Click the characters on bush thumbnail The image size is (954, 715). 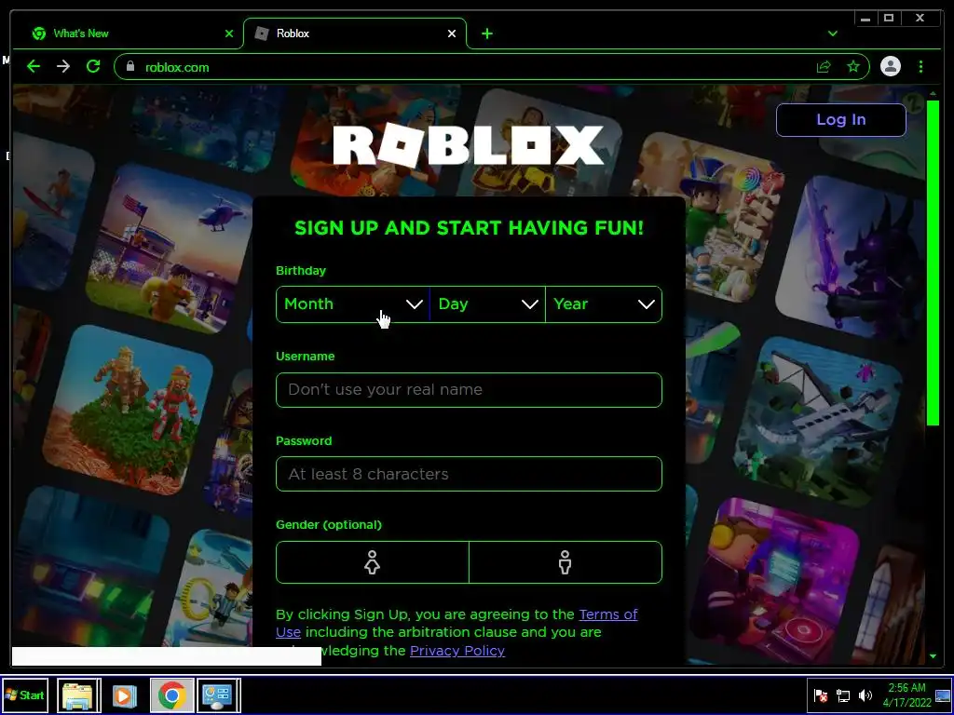click(129, 410)
